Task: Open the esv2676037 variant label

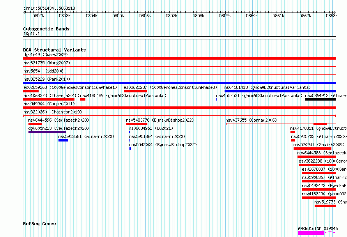Action: pyautogui.click(x=324, y=169)
